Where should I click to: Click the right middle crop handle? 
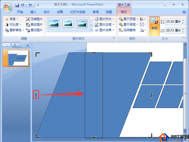point(152,95)
